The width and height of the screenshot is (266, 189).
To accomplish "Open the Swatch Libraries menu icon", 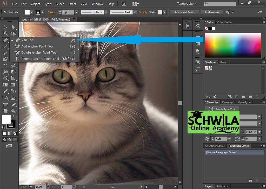I will [x=208, y=97].
